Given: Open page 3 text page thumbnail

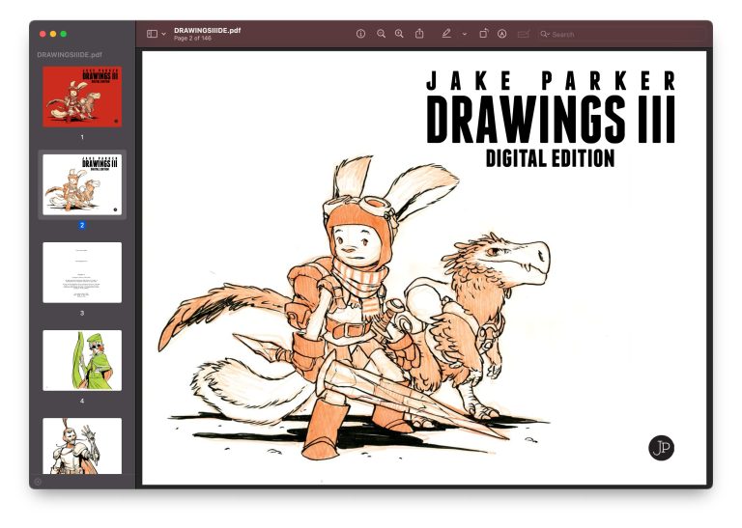Looking at the screenshot, I should click(82, 272).
